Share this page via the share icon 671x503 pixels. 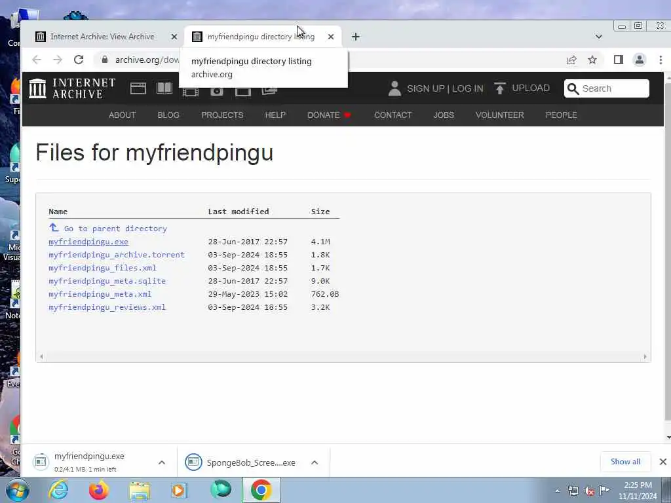(x=571, y=60)
